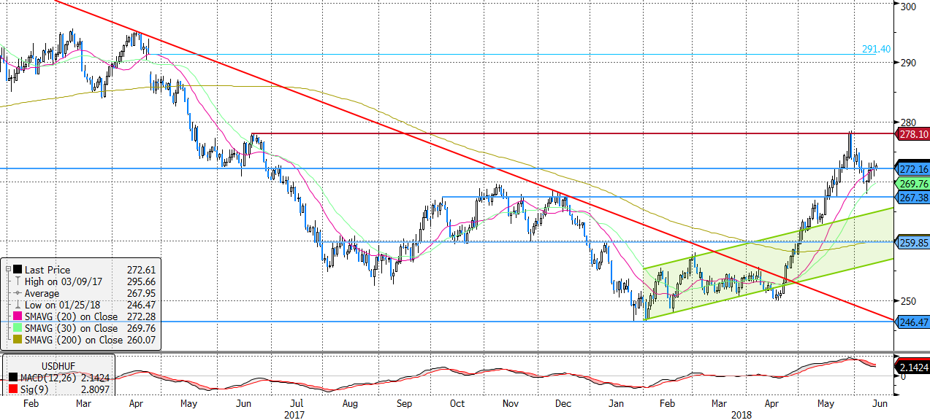Image resolution: width=930 pixels, height=420 pixels.
Task: Click the black Last Price color swatch
Action: coord(18,270)
